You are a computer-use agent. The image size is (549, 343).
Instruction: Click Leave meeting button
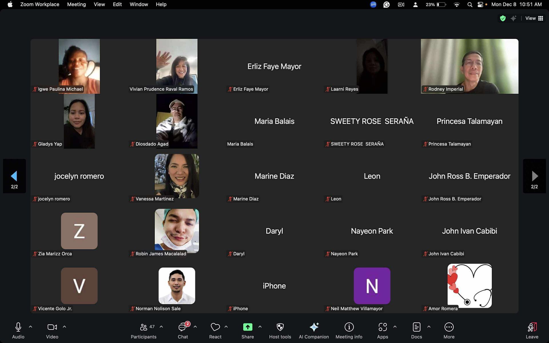point(532,330)
